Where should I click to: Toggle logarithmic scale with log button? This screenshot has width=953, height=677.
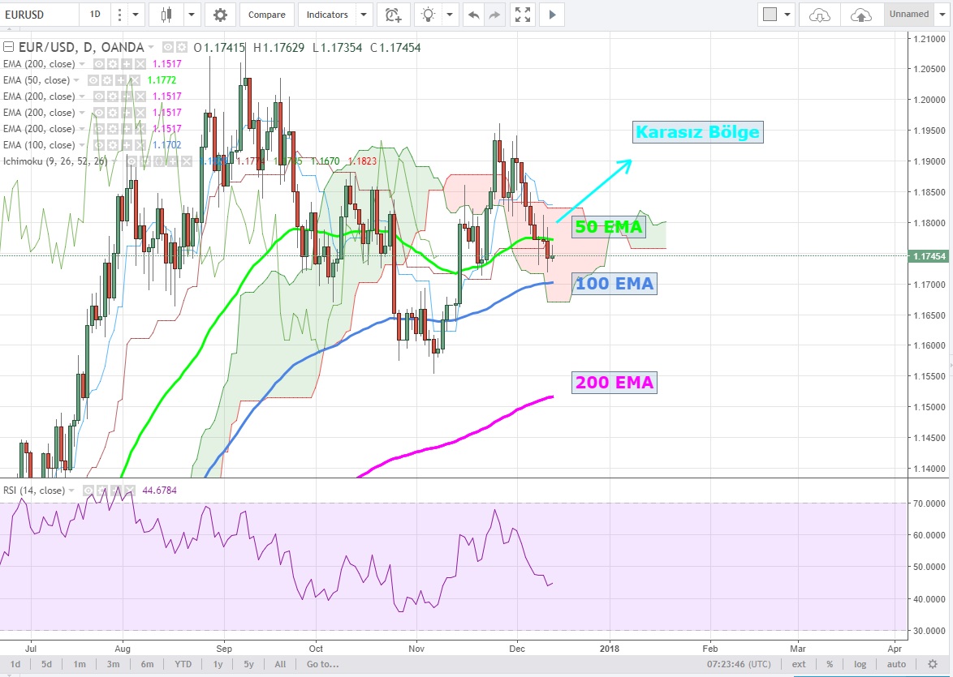coord(860,664)
